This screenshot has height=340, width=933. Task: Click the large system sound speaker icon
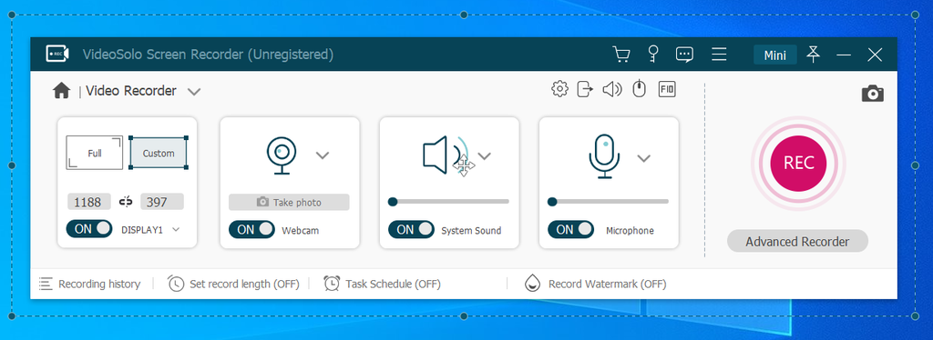pyautogui.click(x=445, y=155)
